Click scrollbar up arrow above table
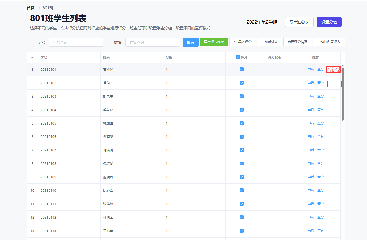Viewport: 367px width, 240px height. [343, 65]
